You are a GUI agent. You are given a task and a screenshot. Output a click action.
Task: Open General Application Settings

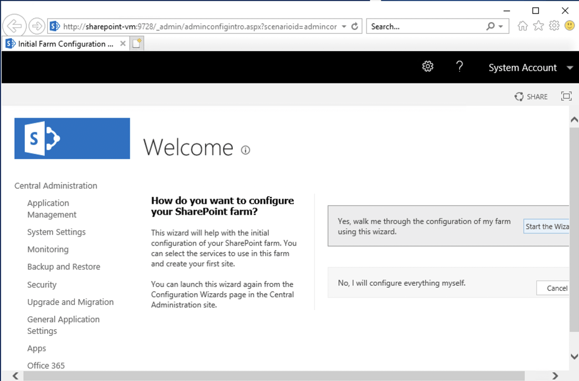pos(63,325)
